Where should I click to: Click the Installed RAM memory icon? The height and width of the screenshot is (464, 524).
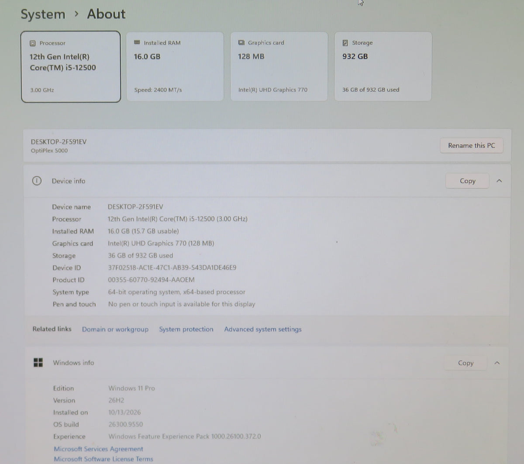pos(137,42)
